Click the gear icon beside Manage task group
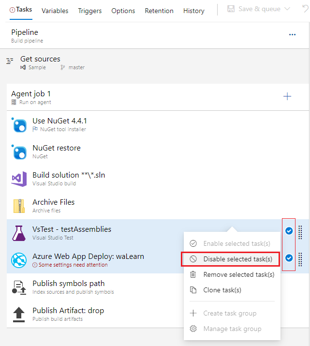Screen dimensions: 310x346 pyautogui.click(x=193, y=329)
